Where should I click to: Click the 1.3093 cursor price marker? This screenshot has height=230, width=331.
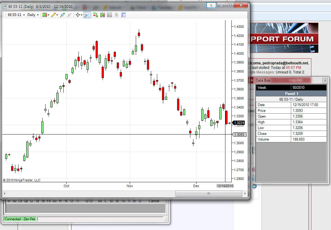(x=239, y=134)
